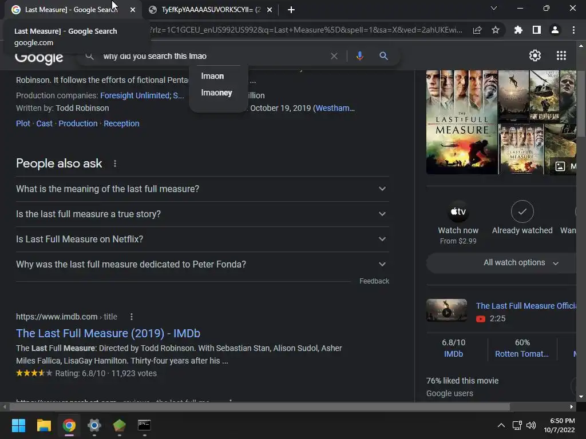Toggle Chrome side panel
Viewport: 586px width, 439px height.
536,30
